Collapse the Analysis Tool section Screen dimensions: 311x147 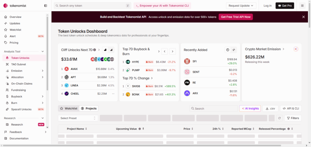click(43, 52)
